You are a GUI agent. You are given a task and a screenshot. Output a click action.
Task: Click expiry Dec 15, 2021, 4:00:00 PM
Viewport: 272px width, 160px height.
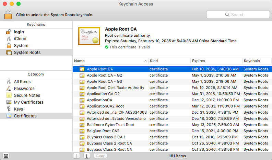(x=215, y=131)
